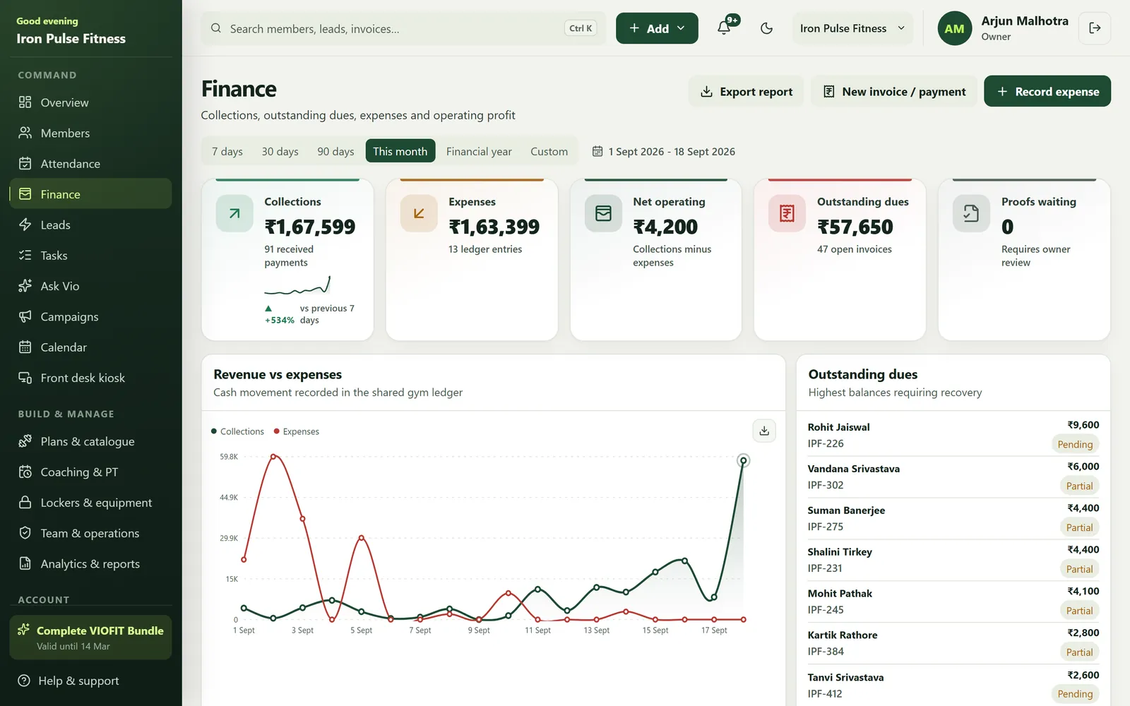Open Help & support
Screen dimensions: 1130x706
tap(90, 681)
